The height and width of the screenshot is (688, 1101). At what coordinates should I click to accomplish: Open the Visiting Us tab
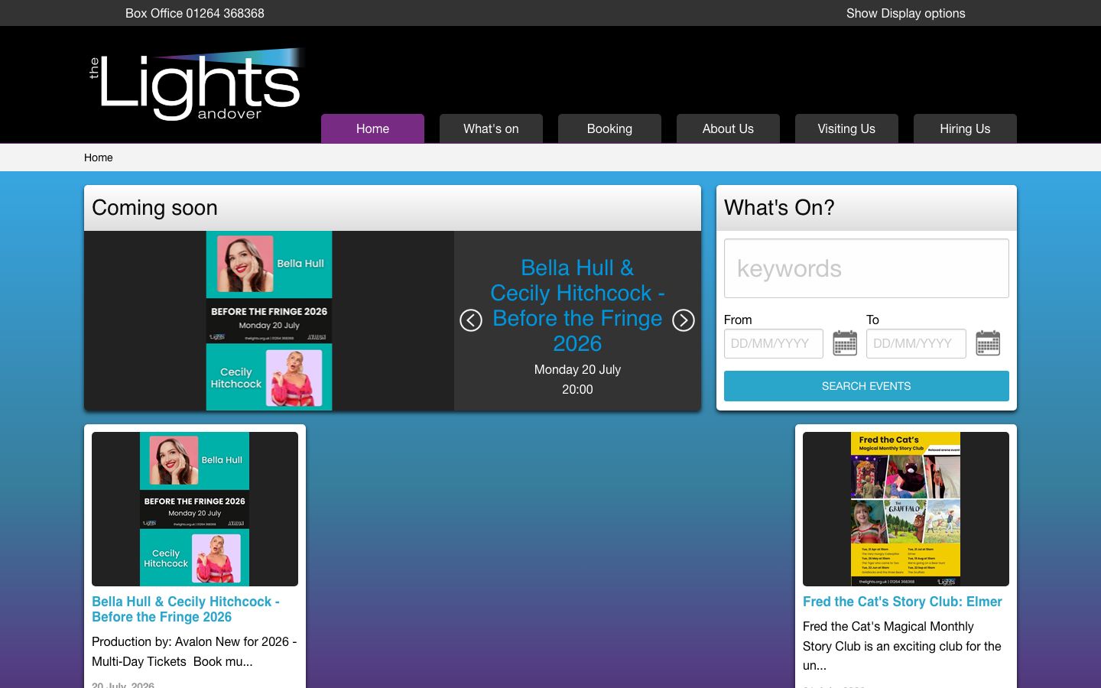click(846, 128)
